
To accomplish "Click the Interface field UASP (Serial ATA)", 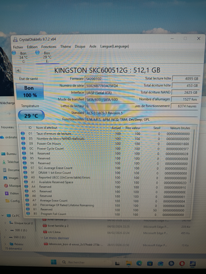I will (110, 92).
